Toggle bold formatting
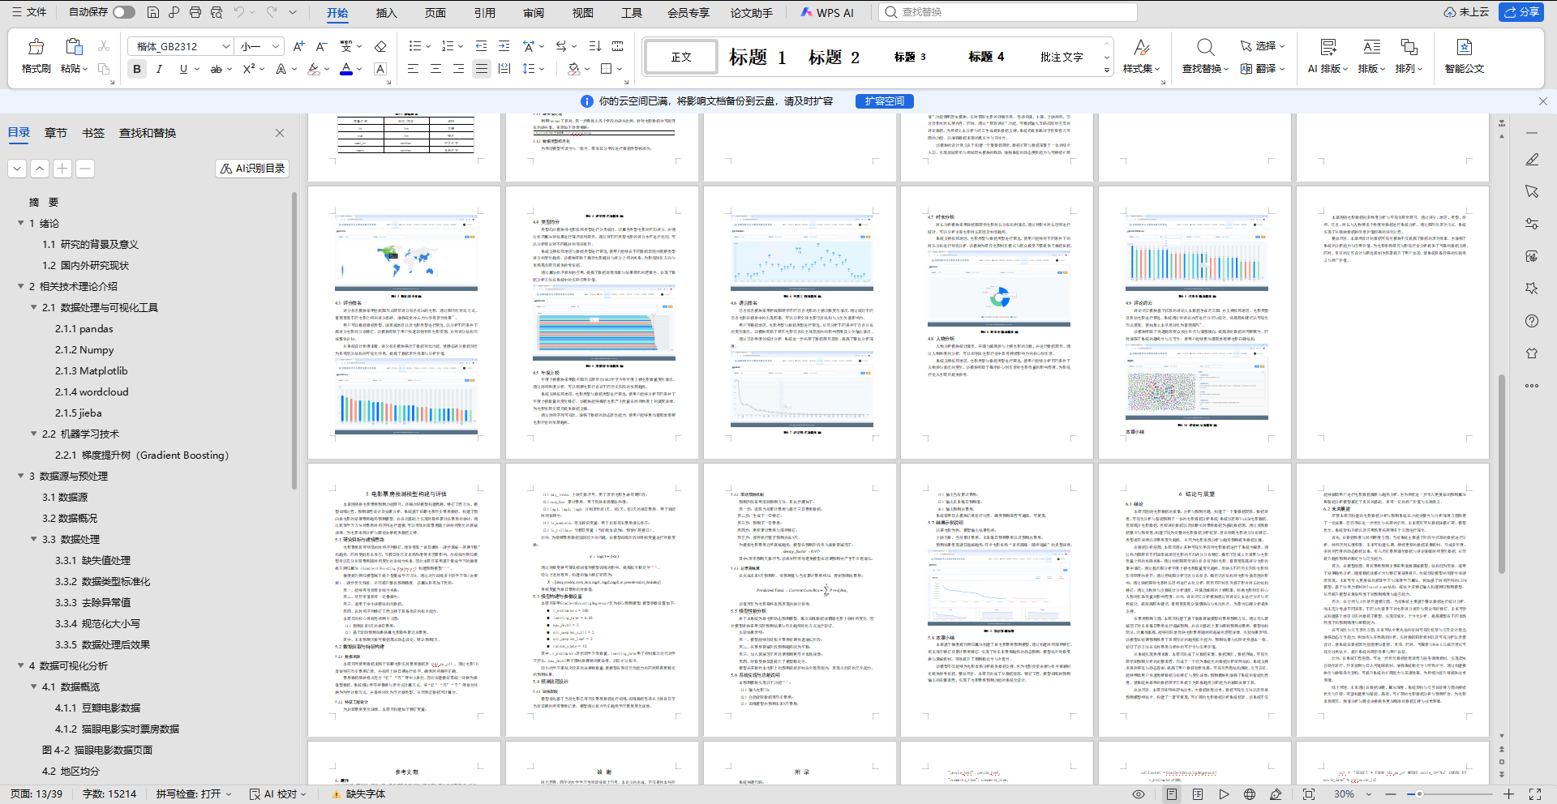1557x804 pixels. [x=137, y=69]
